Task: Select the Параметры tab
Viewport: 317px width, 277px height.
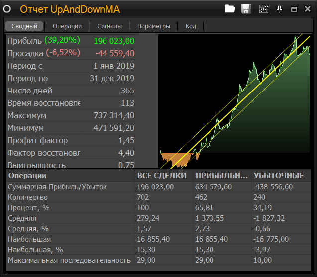Action: [x=153, y=26]
